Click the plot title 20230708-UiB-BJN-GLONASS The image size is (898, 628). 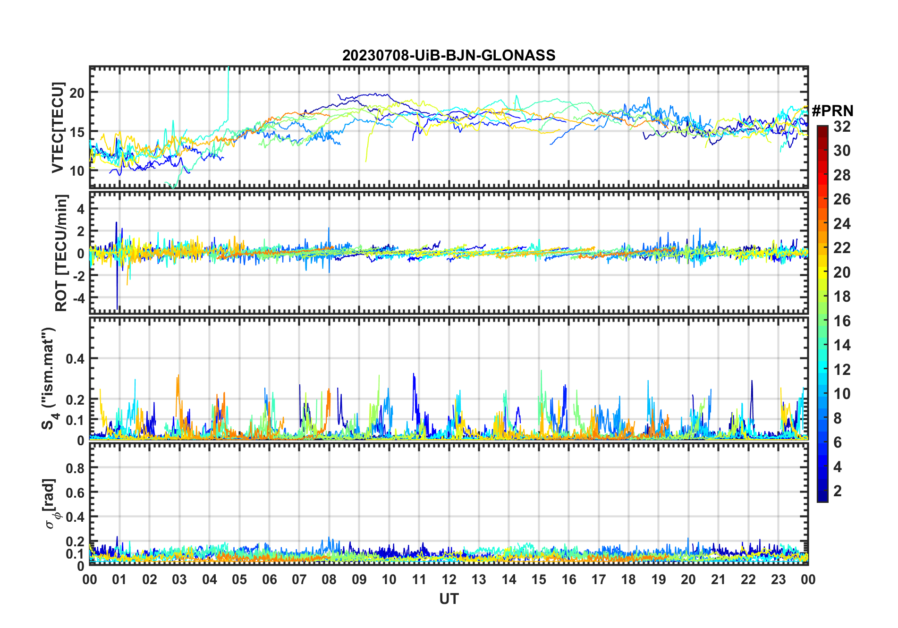(449, 56)
